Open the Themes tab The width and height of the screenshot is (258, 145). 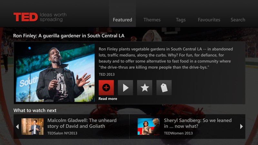tap(152, 20)
